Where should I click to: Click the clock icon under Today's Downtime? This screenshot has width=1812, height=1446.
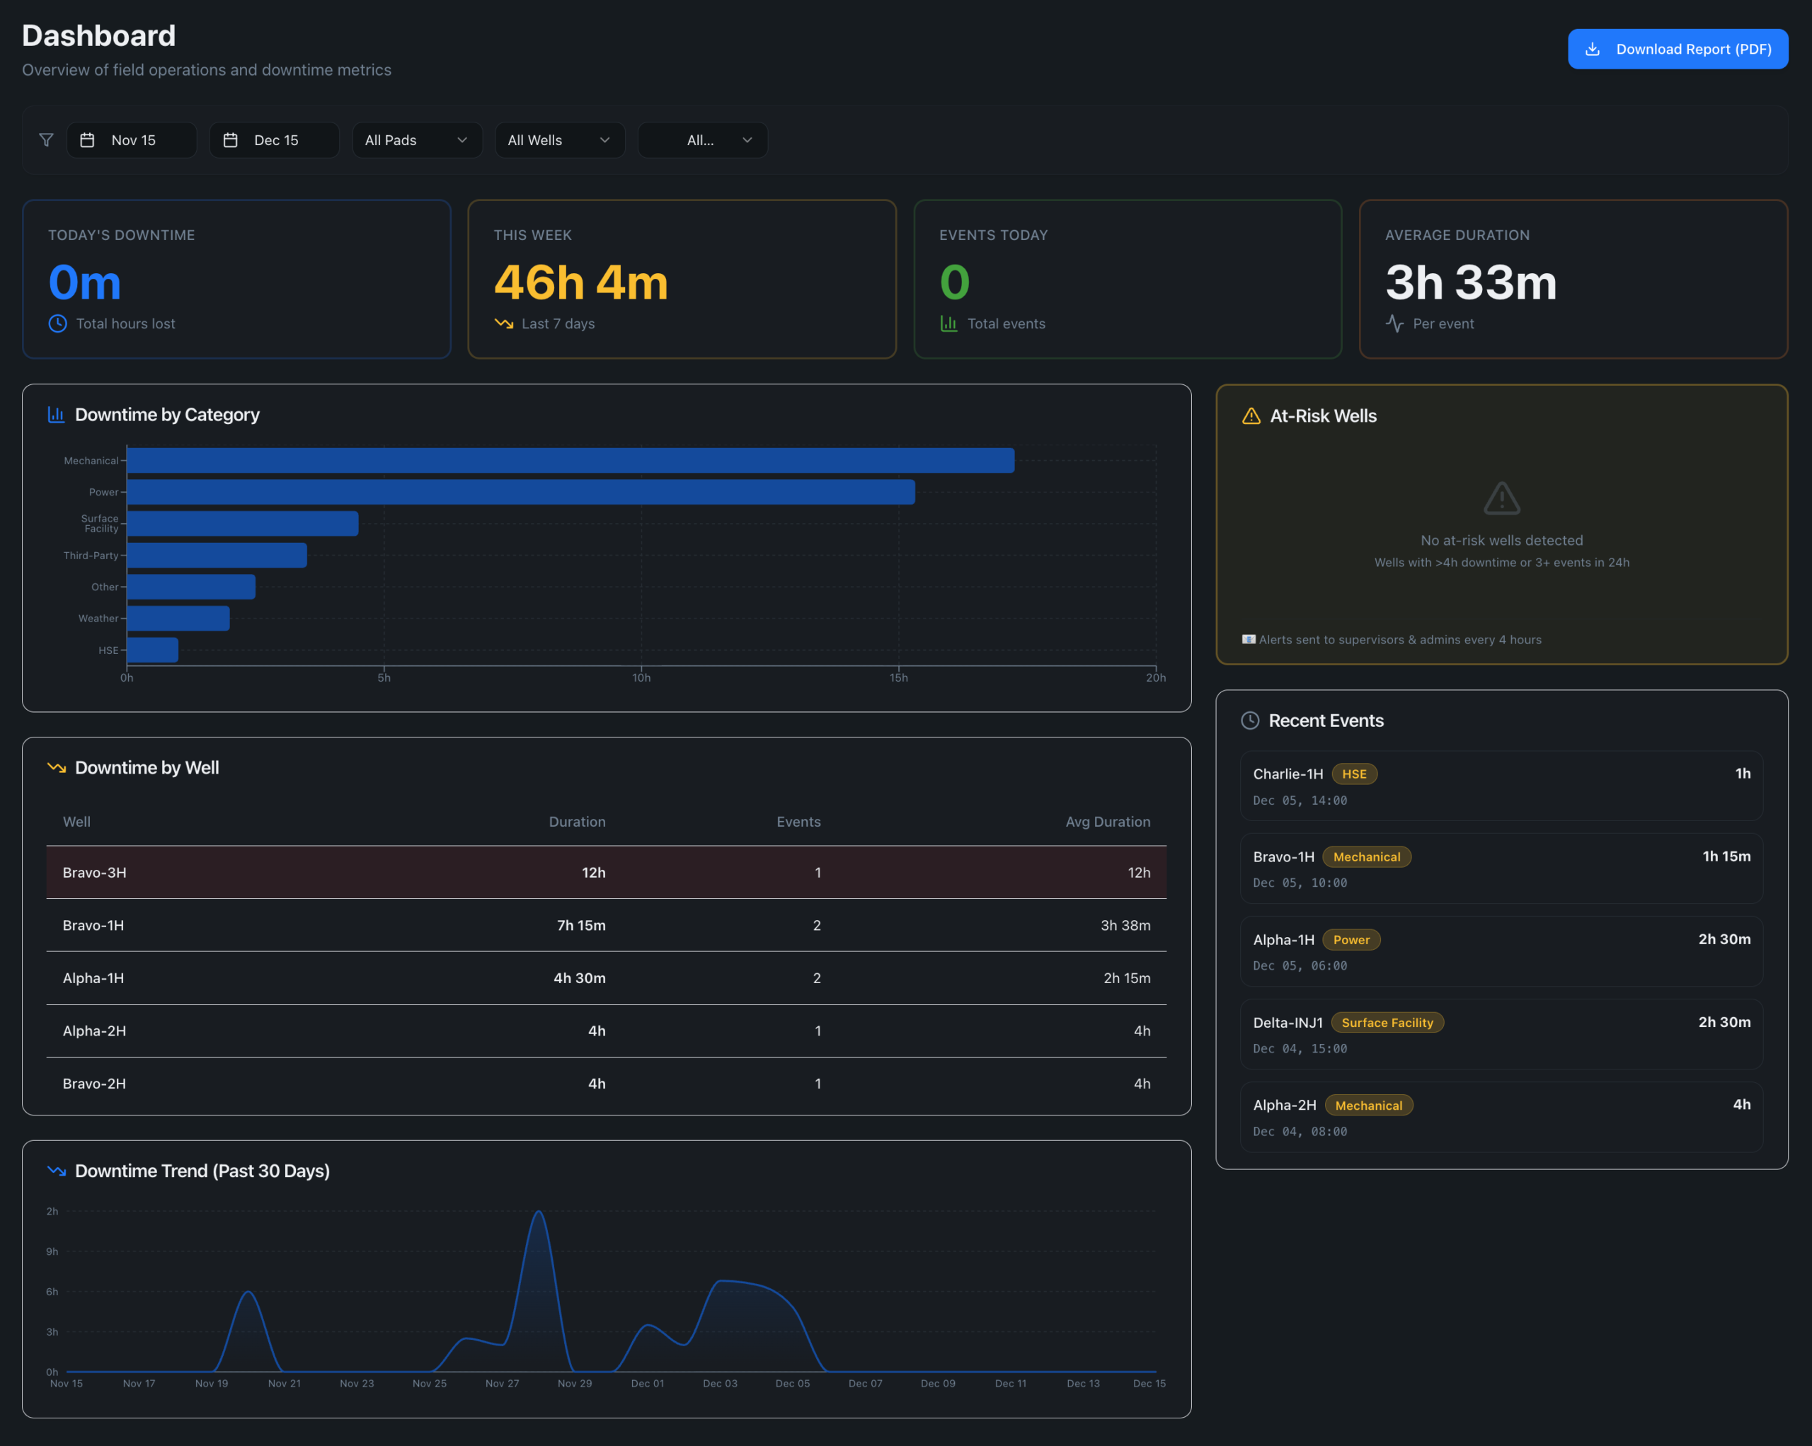click(x=57, y=323)
